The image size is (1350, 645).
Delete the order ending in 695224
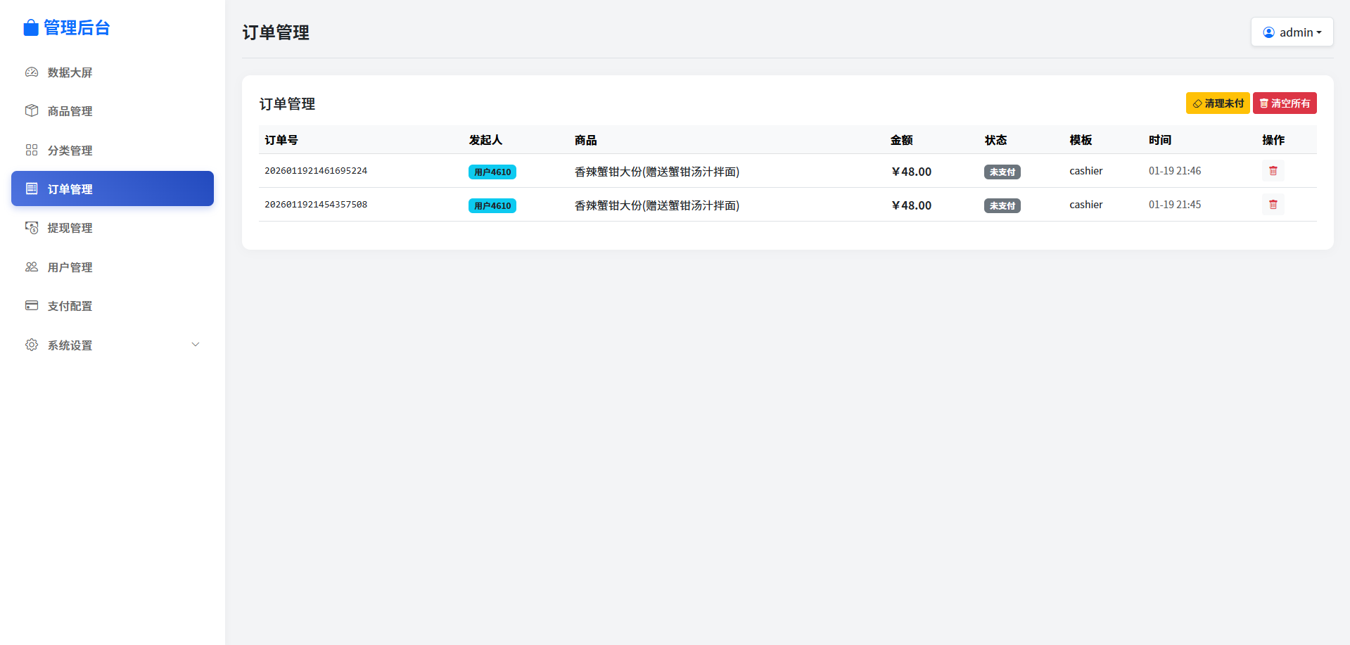click(x=1273, y=171)
